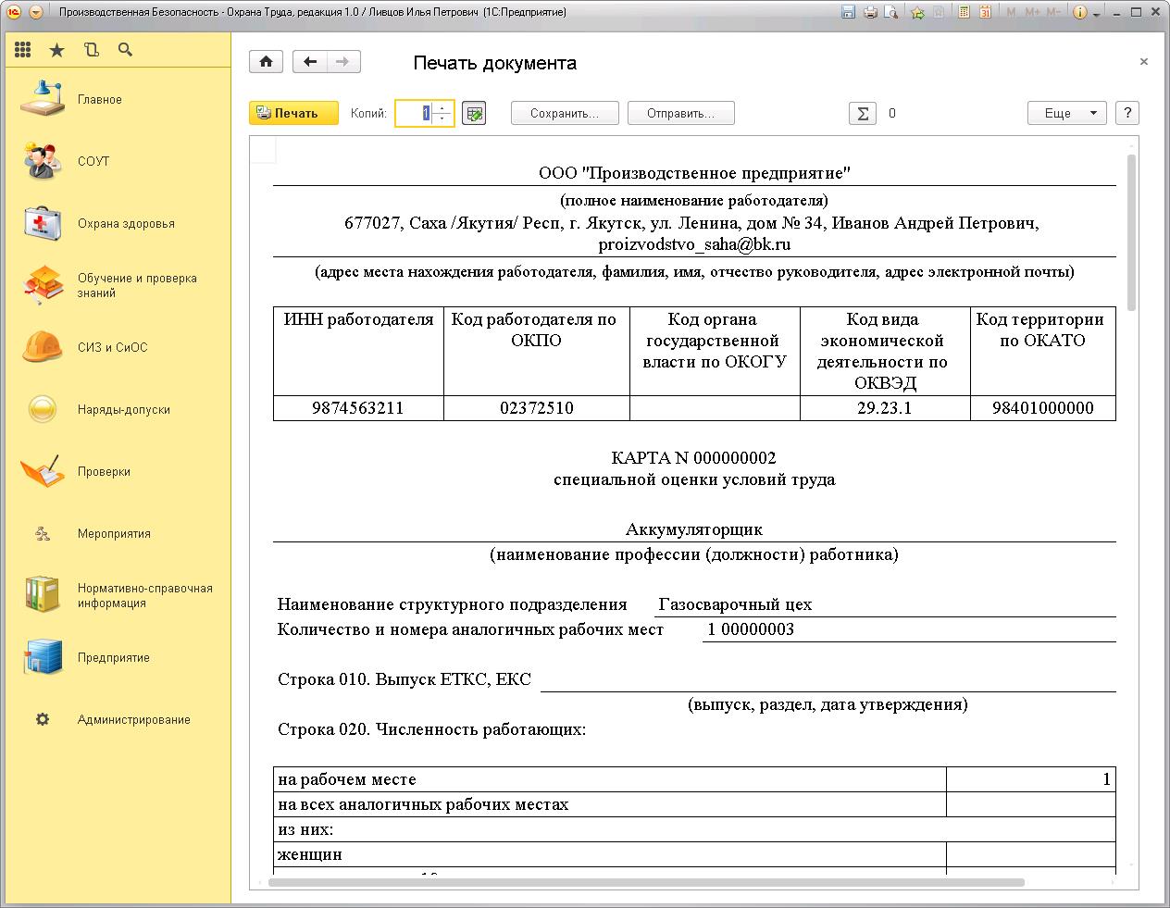
Task: Open dropdown arrow next to info icon
Action: (x=1097, y=13)
